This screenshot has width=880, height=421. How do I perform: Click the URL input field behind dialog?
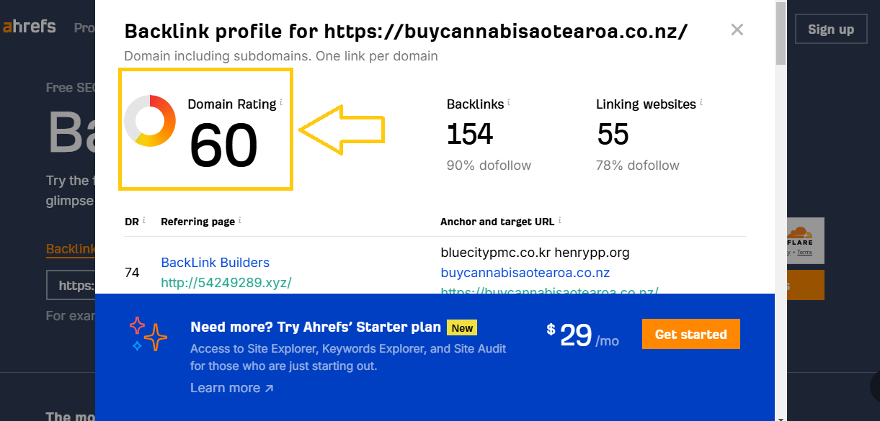[x=71, y=286]
